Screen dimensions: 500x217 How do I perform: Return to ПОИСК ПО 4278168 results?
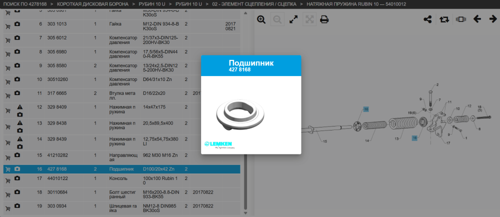click(x=25, y=4)
